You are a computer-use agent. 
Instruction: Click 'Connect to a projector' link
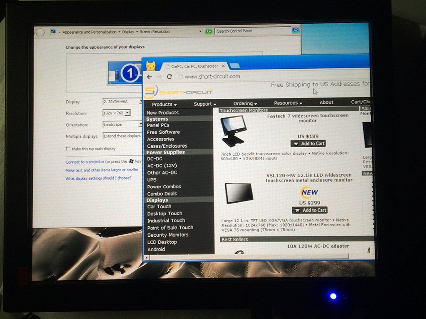point(85,162)
